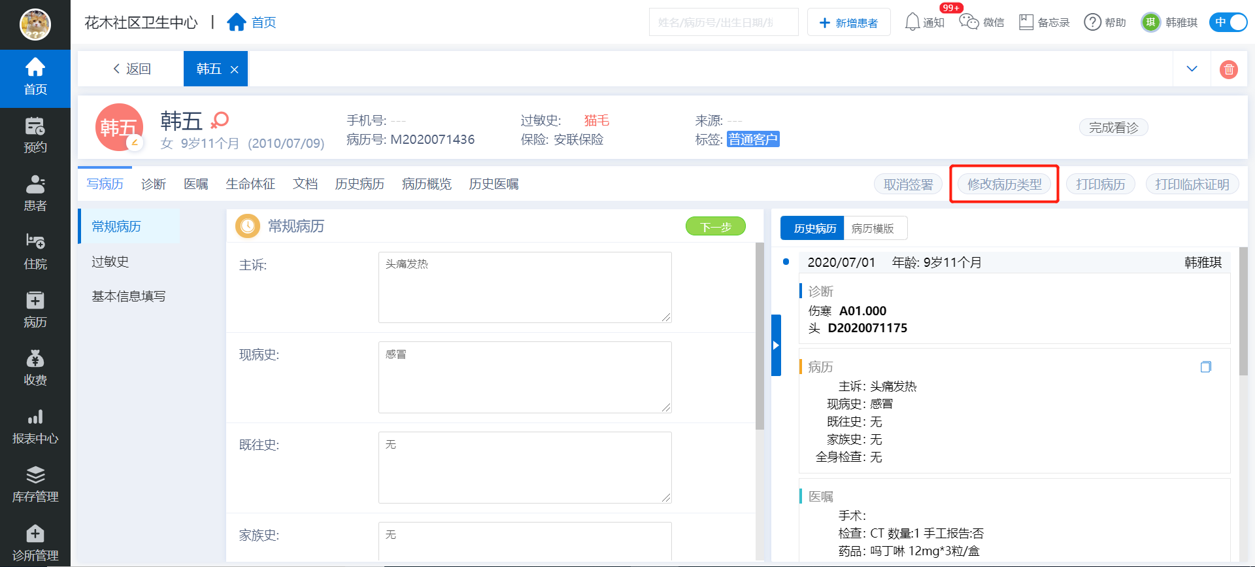Open user menu 韩雅琪
Screen dimensions: 1255x567
[1169, 22]
